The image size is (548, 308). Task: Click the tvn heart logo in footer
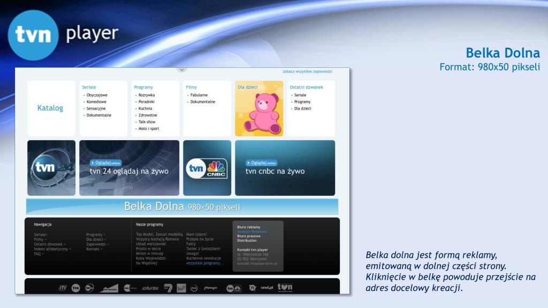[x=285, y=288]
